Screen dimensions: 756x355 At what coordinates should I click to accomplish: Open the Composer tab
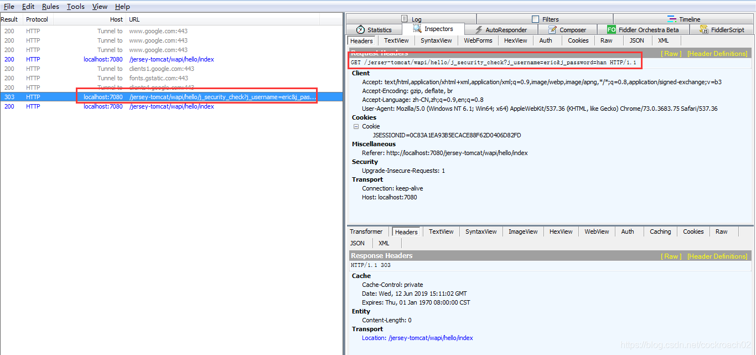tap(567, 30)
